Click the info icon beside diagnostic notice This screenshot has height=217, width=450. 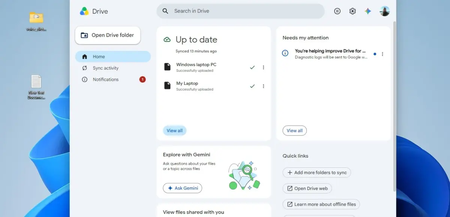tap(285, 54)
